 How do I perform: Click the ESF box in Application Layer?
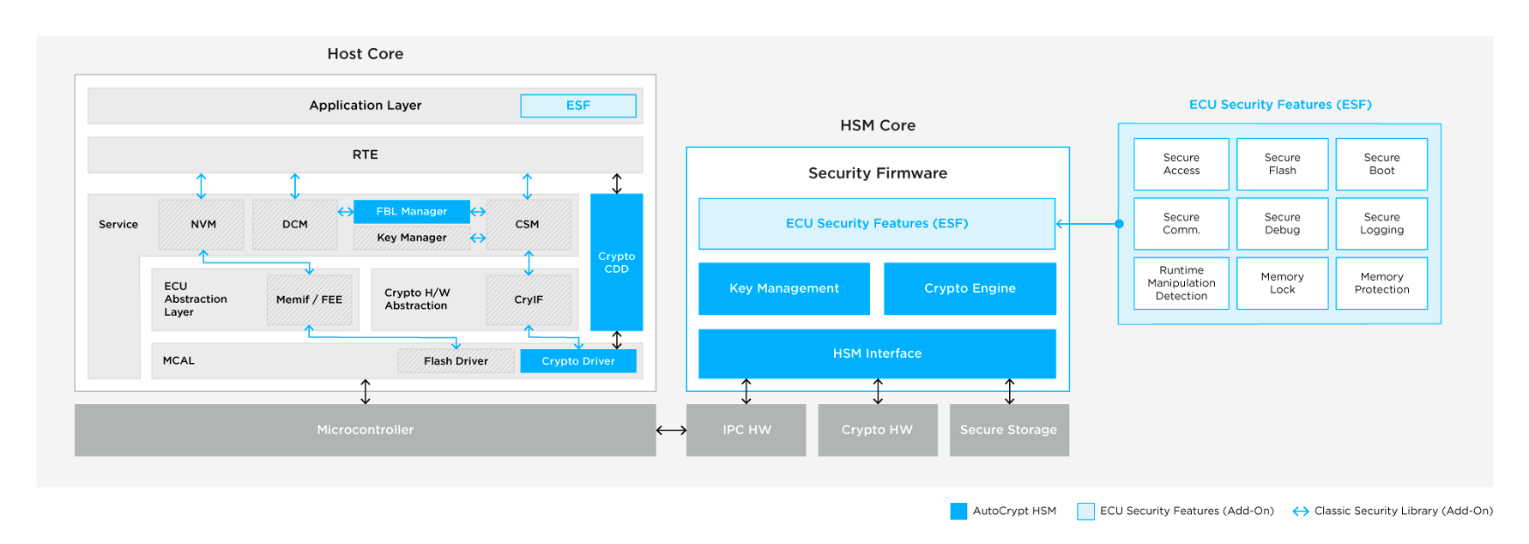[x=577, y=106]
